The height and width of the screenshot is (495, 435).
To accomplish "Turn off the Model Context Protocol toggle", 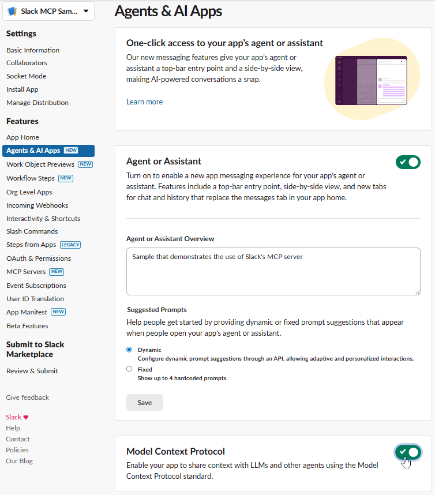I will pyautogui.click(x=408, y=452).
